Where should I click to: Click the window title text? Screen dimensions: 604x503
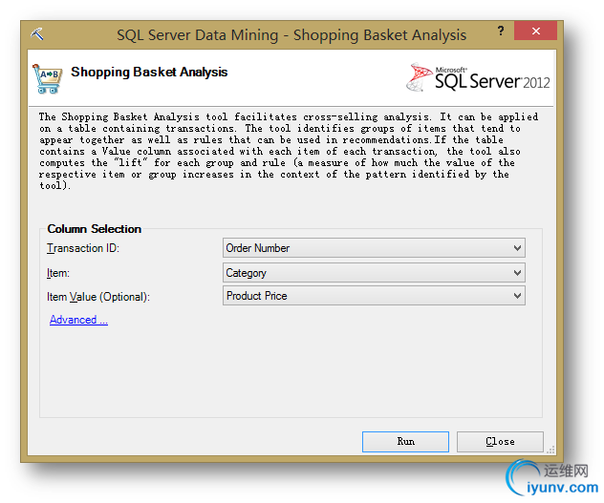click(x=291, y=35)
